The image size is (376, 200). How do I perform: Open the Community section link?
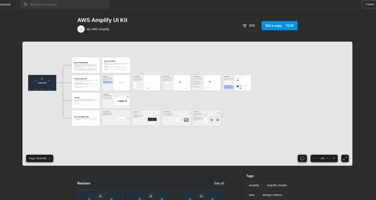[x=5, y=5]
